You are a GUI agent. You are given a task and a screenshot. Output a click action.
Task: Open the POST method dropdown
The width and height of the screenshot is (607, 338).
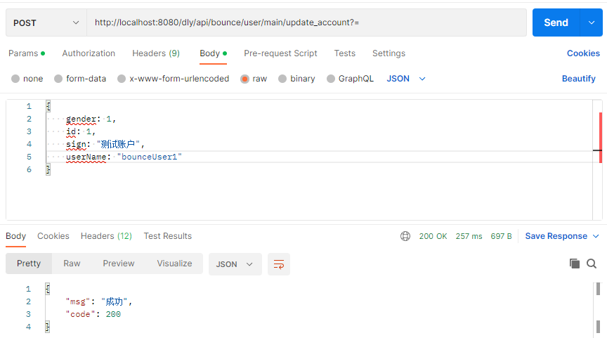(x=46, y=22)
